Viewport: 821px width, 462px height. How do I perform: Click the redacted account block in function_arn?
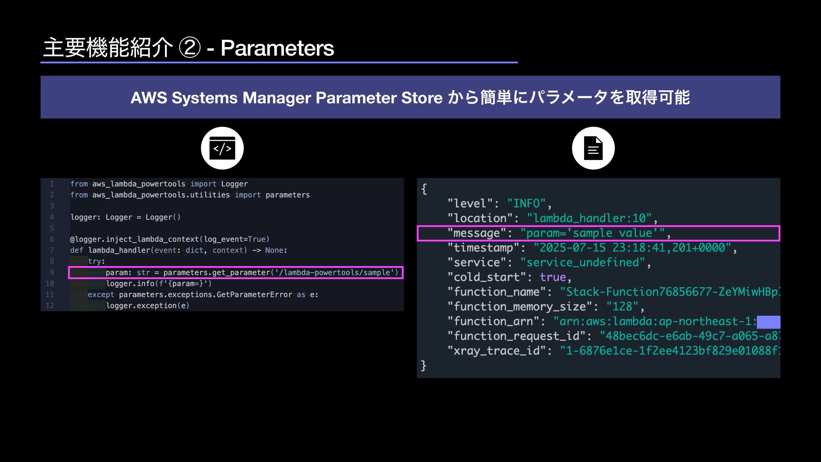click(768, 322)
